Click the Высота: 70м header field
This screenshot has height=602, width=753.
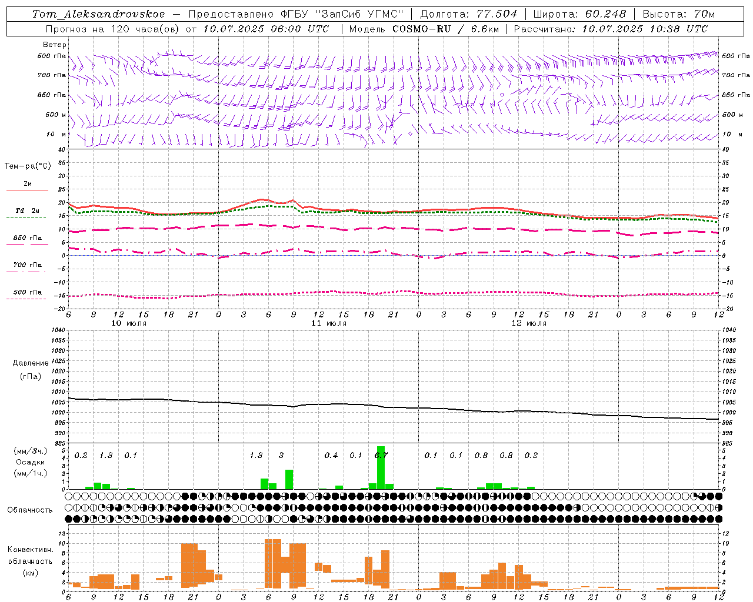coord(679,14)
